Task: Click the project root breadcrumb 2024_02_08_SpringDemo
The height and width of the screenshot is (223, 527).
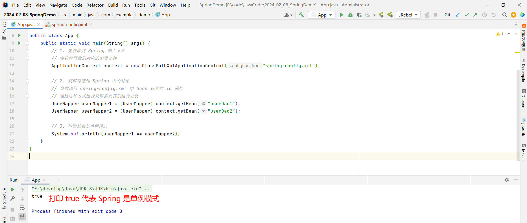Action: (30, 15)
